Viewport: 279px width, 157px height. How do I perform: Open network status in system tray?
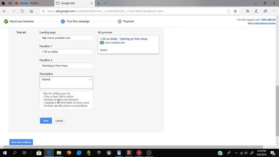(241, 153)
